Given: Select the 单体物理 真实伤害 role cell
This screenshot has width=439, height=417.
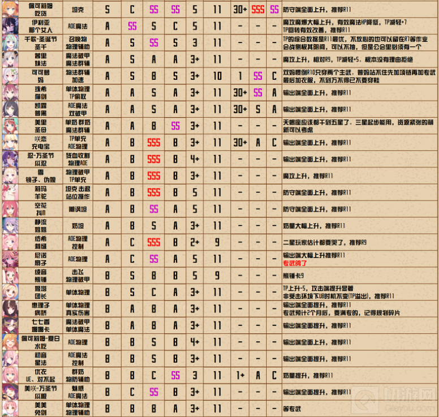Looking at the screenshot, I should [x=78, y=309].
